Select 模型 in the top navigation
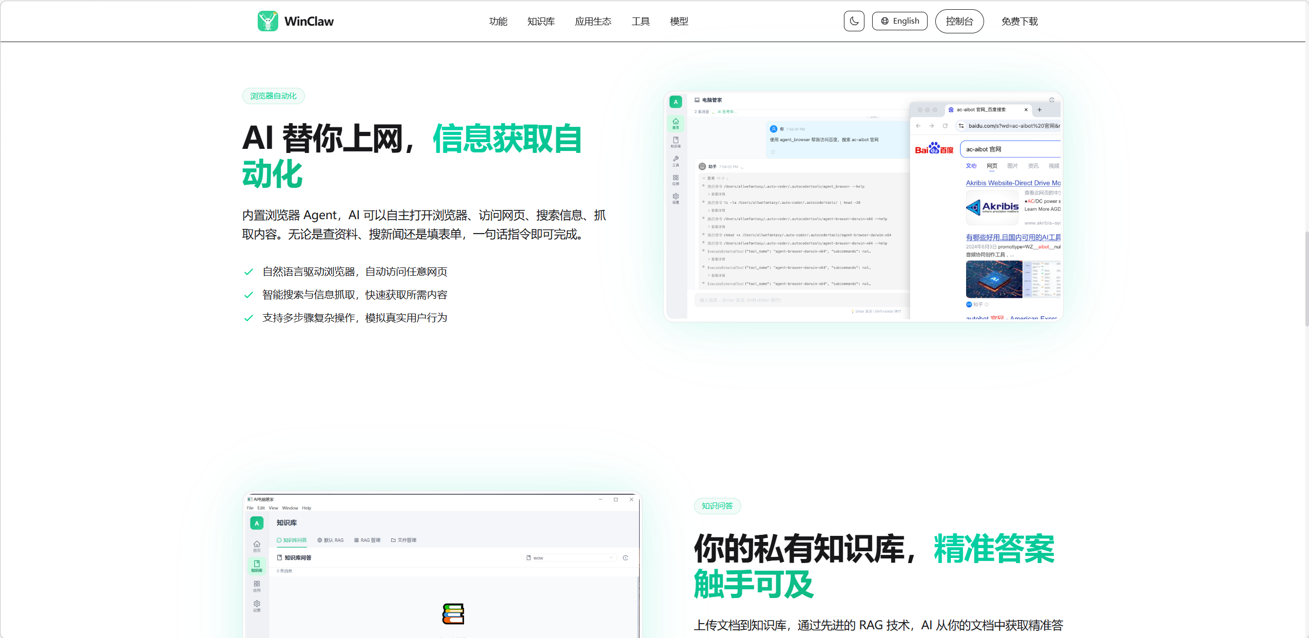The height and width of the screenshot is (638, 1309). (679, 21)
